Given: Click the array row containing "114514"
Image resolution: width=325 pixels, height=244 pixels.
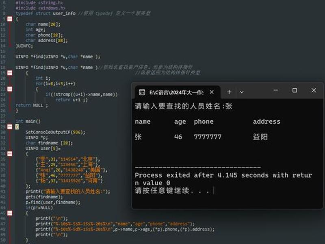Looking at the screenshot, I should (68, 159).
